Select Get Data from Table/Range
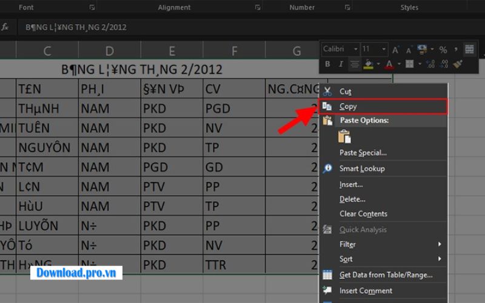Screen dimensions: 485x303 383,275
